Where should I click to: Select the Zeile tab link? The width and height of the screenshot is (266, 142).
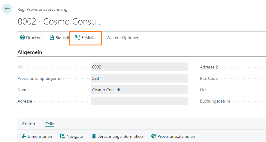pyautogui.click(x=50, y=124)
